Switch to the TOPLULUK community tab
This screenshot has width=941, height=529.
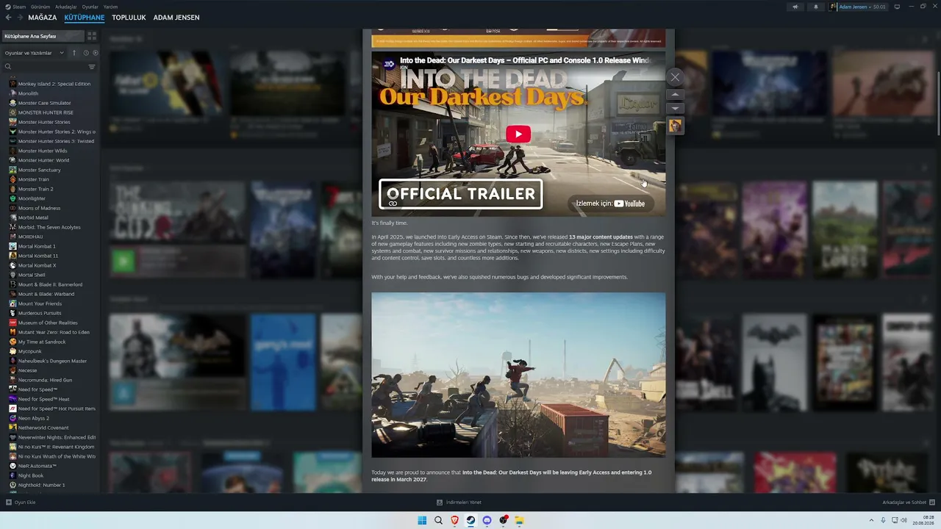coord(129,18)
